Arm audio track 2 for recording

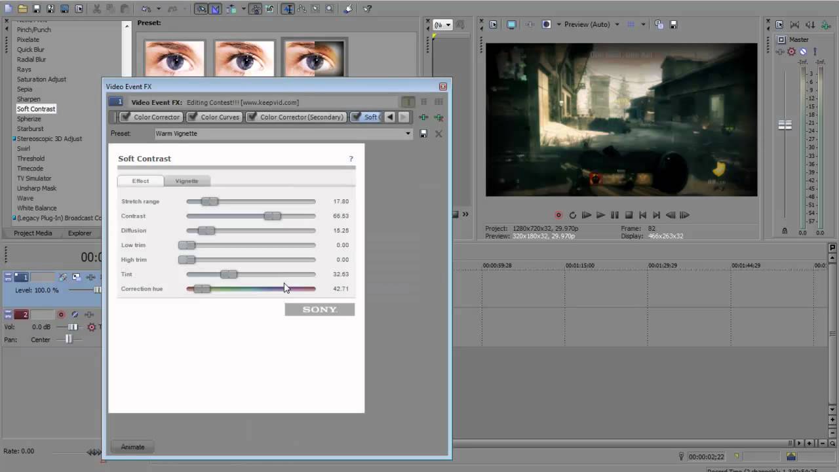tap(61, 315)
